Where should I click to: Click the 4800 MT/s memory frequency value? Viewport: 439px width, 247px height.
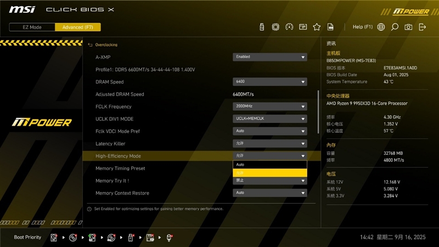pyautogui.click(x=393, y=160)
